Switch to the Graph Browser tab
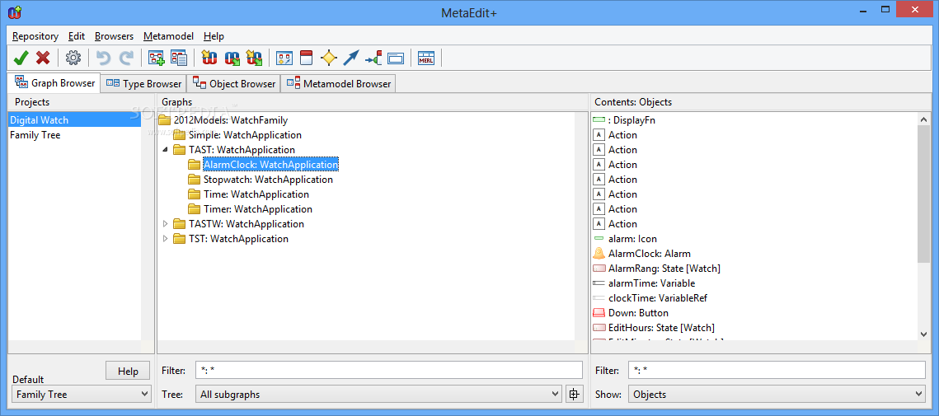This screenshot has width=939, height=416. (x=54, y=83)
